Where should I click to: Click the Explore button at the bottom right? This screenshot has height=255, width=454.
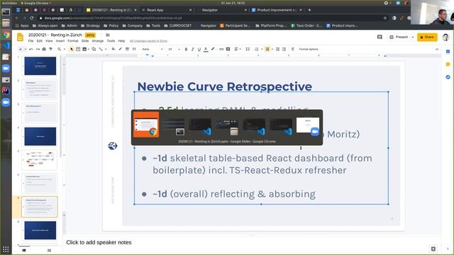[433, 249]
